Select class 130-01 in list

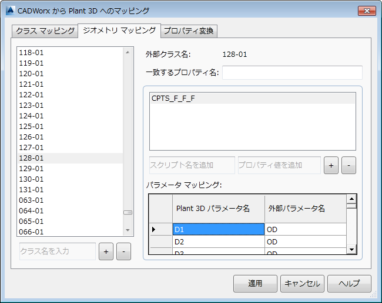[70, 179]
